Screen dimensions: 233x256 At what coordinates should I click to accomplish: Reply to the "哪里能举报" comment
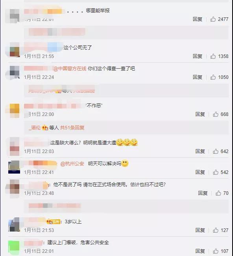tap(198, 19)
